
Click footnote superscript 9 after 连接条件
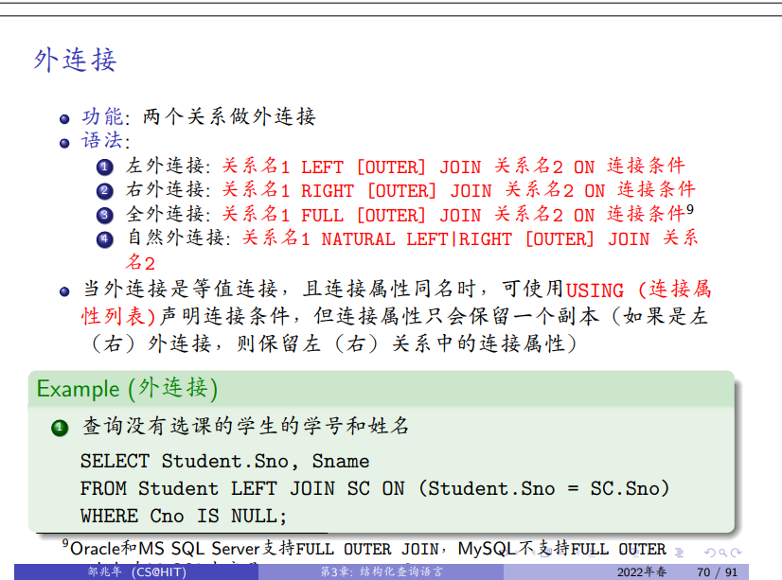pos(690,209)
